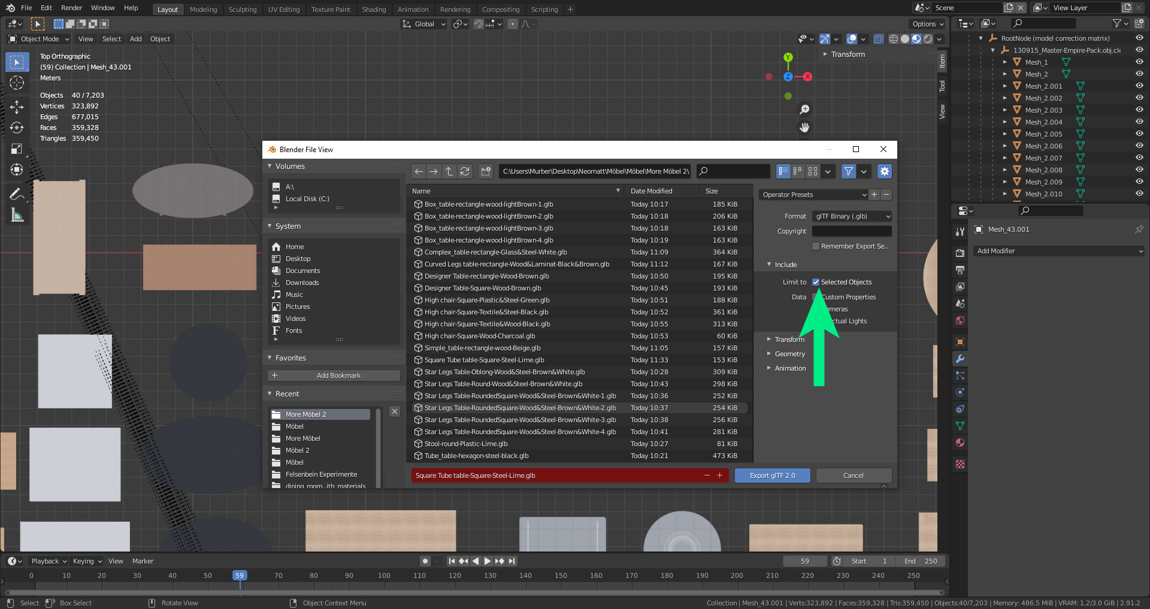Open the Render menu
The image size is (1150, 609).
coord(71,8)
